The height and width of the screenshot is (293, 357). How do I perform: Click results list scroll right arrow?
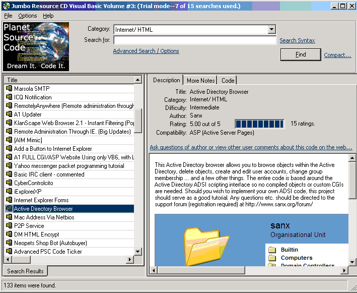point(130,259)
